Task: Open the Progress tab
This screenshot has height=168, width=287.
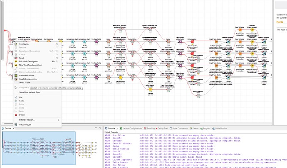Action: [205, 128]
